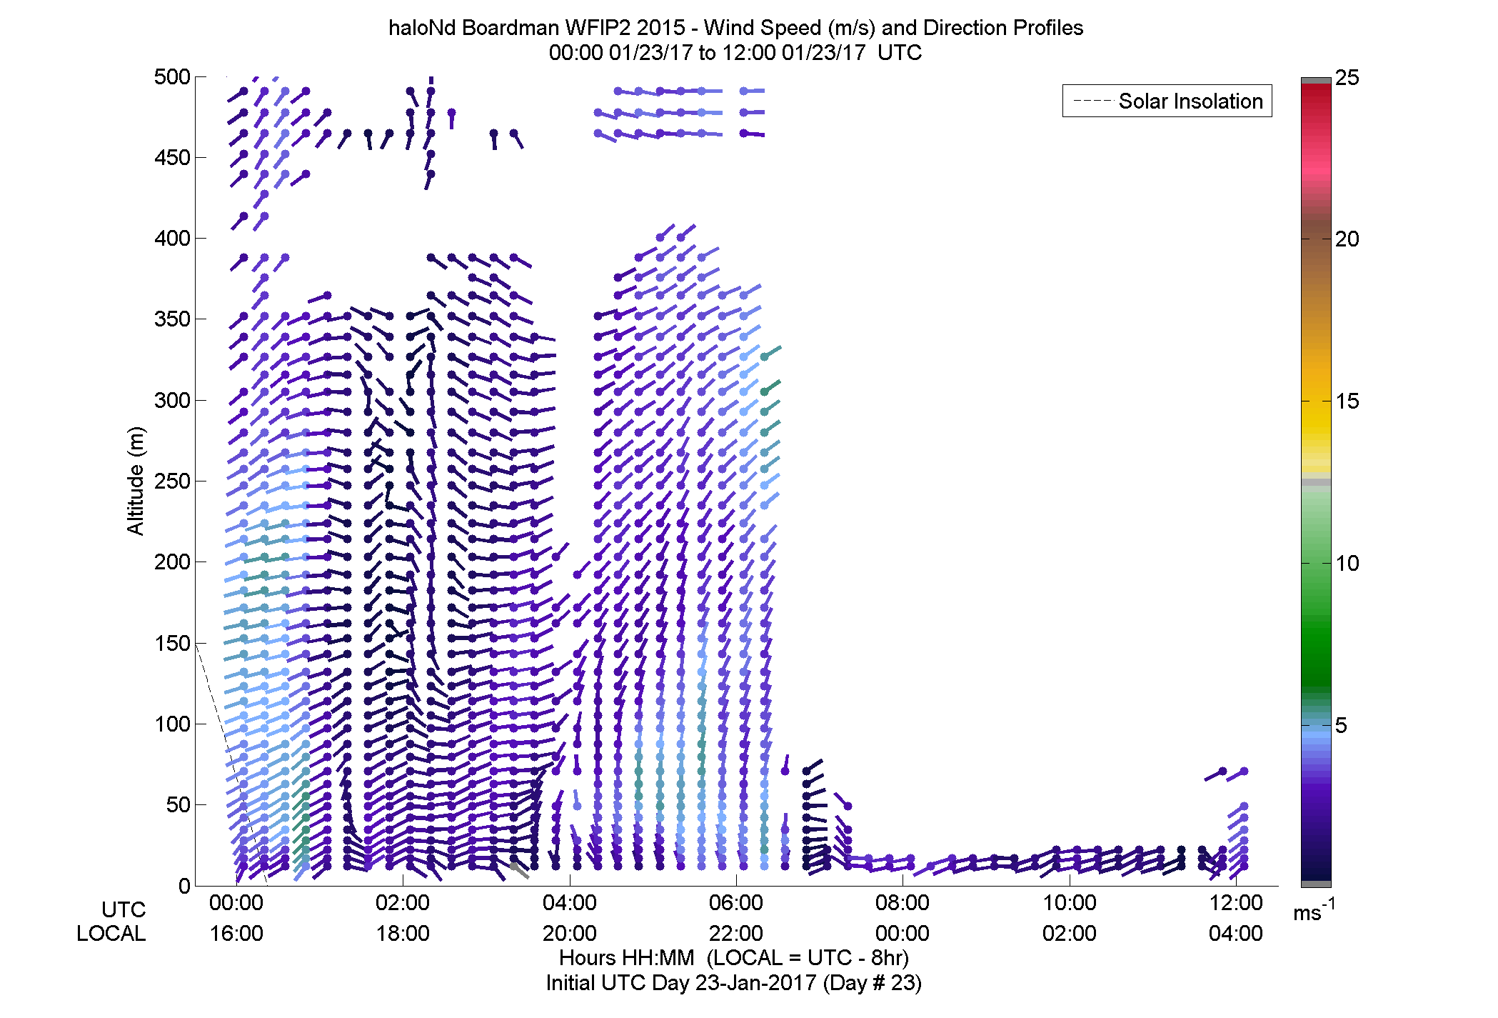Click the 06:00 UTC time tick label
This screenshot has width=1498, height=1018.
click(736, 902)
